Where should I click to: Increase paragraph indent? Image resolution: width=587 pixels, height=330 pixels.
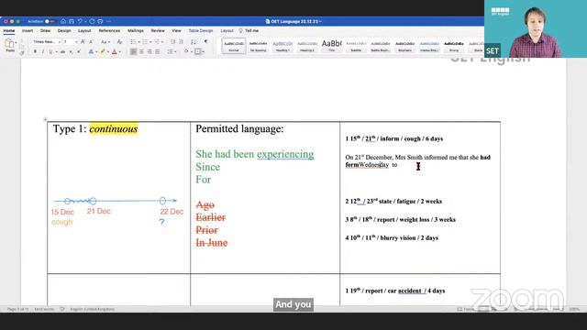(x=182, y=41)
